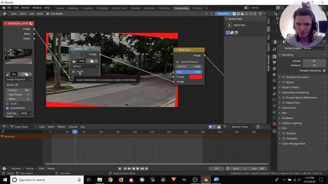Switch to the Layout workspace tab
Viewport: 328px width, 184px height.
60,8
